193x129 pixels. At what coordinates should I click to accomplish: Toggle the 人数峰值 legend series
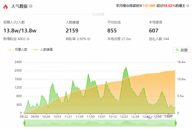(x=43, y=50)
